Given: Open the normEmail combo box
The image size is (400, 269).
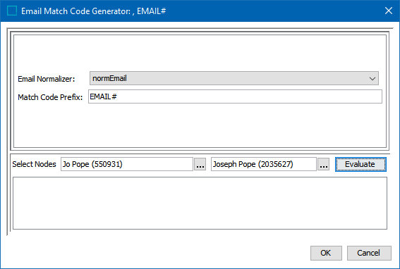Looking at the screenshot, I should tap(234, 78).
